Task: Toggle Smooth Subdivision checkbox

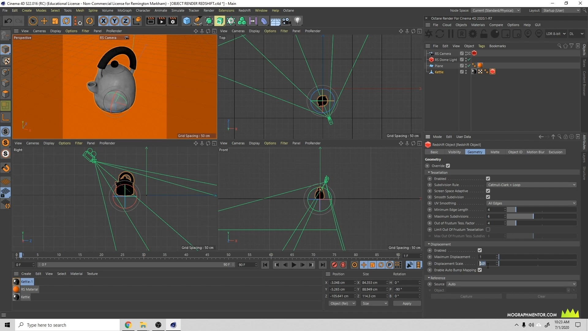Action: 488,197
